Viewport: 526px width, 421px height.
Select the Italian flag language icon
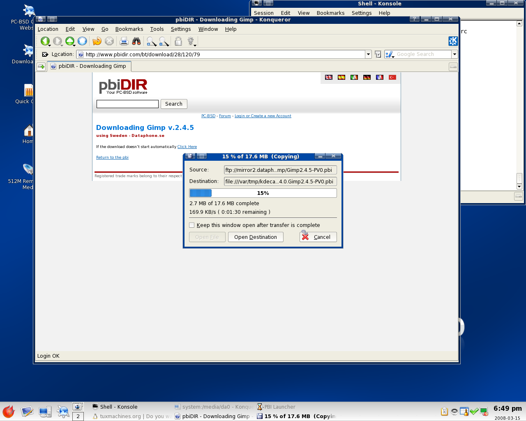pos(354,77)
